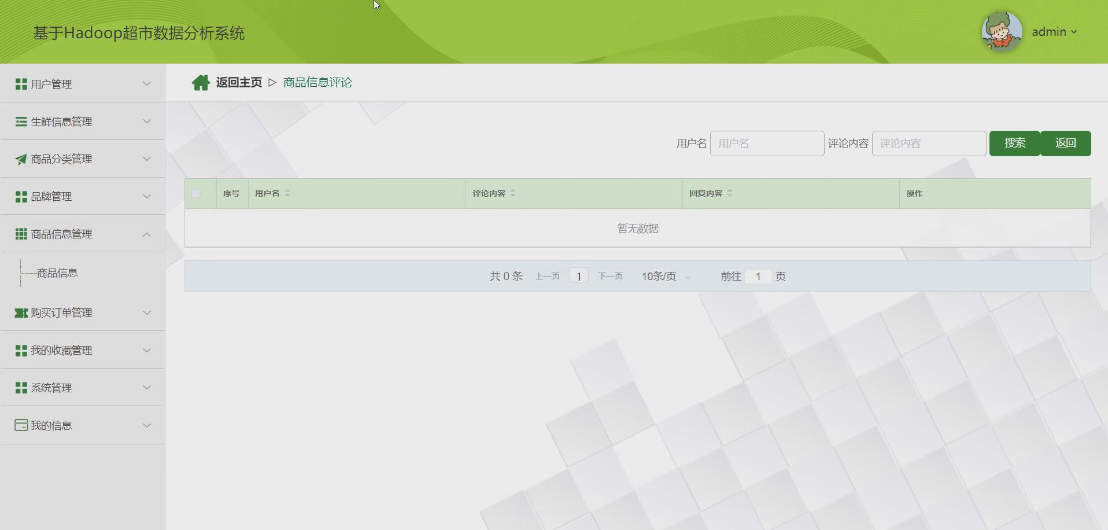Sort table by 用户名 column arrows

tap(287, 193)
